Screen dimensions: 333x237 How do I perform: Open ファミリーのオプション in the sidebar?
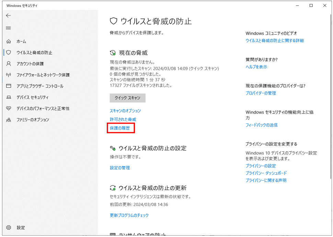coord(33,120)
